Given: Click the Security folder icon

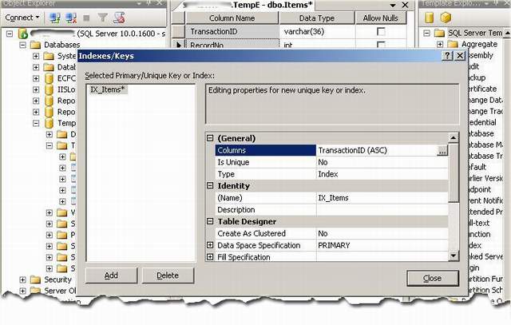Looking at the screenshot, I should (x=35, y=279).
